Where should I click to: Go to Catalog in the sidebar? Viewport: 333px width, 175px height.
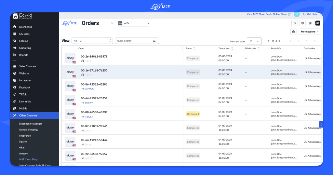coord(23,41)
